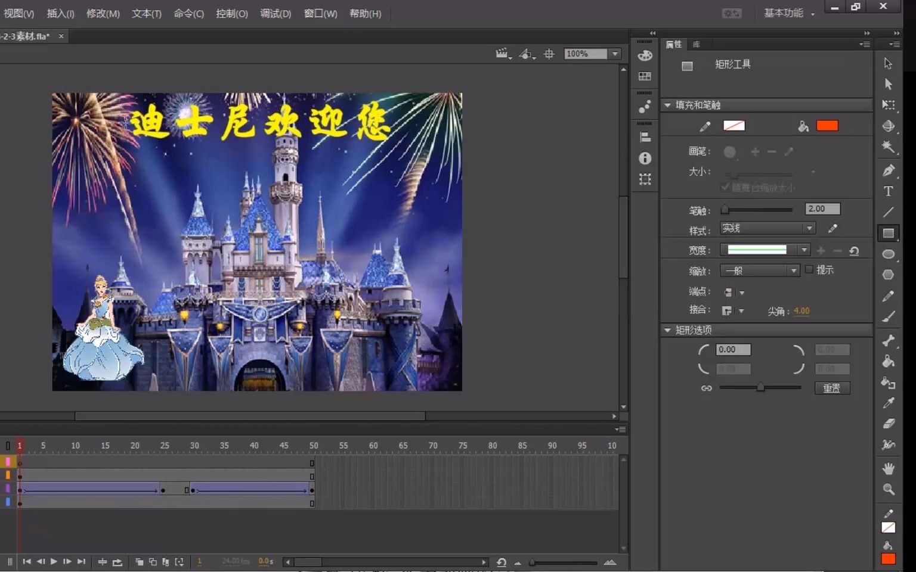Select the Paint Bucket tool
The image size is (916, 572).
(888, 361)
